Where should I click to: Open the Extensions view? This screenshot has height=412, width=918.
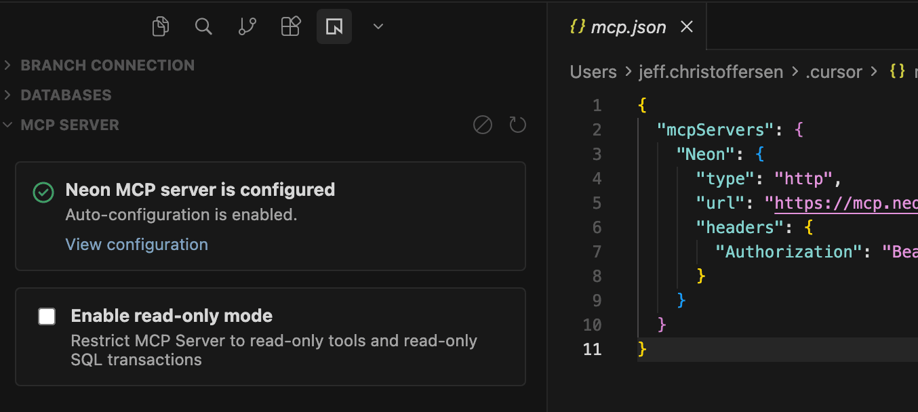291,26
